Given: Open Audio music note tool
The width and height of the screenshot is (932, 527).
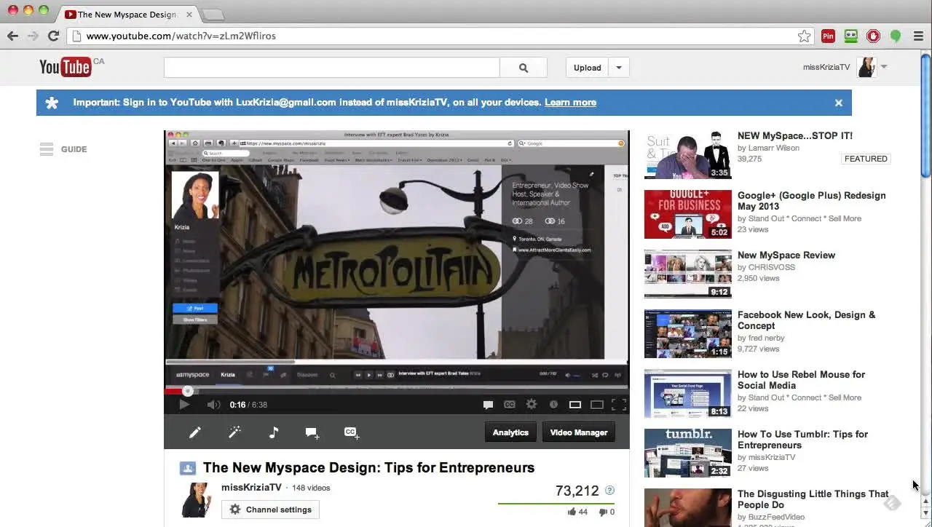Looking at the screenshot, I should (x=274, y=432).
